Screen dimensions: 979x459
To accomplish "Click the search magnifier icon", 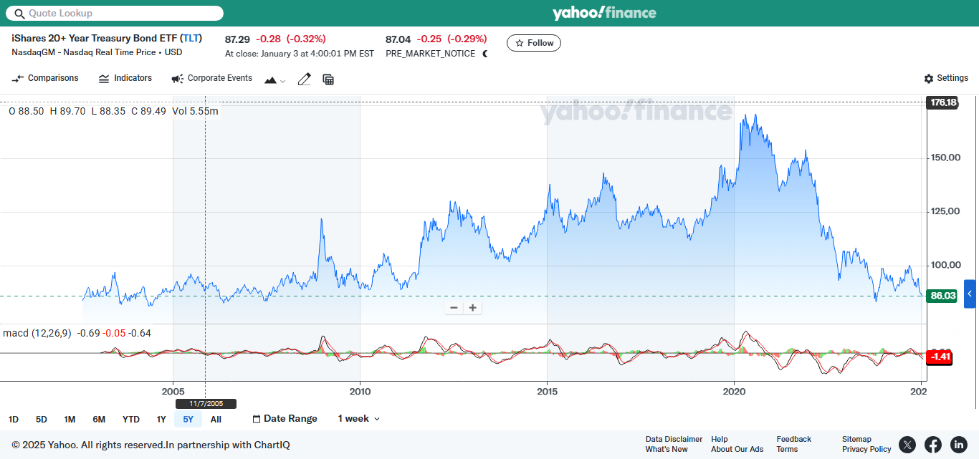I will pyautogui.click(x=19, y=14).
